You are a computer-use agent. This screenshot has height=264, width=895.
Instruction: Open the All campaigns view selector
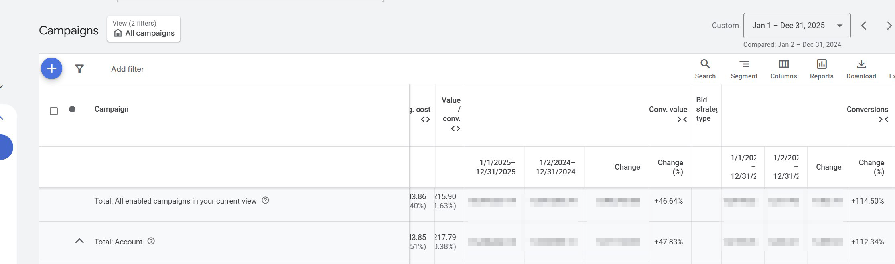click(x=144, y=29)
